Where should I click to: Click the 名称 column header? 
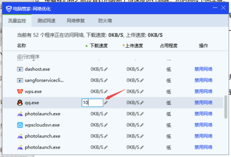(x=22, y=46)
